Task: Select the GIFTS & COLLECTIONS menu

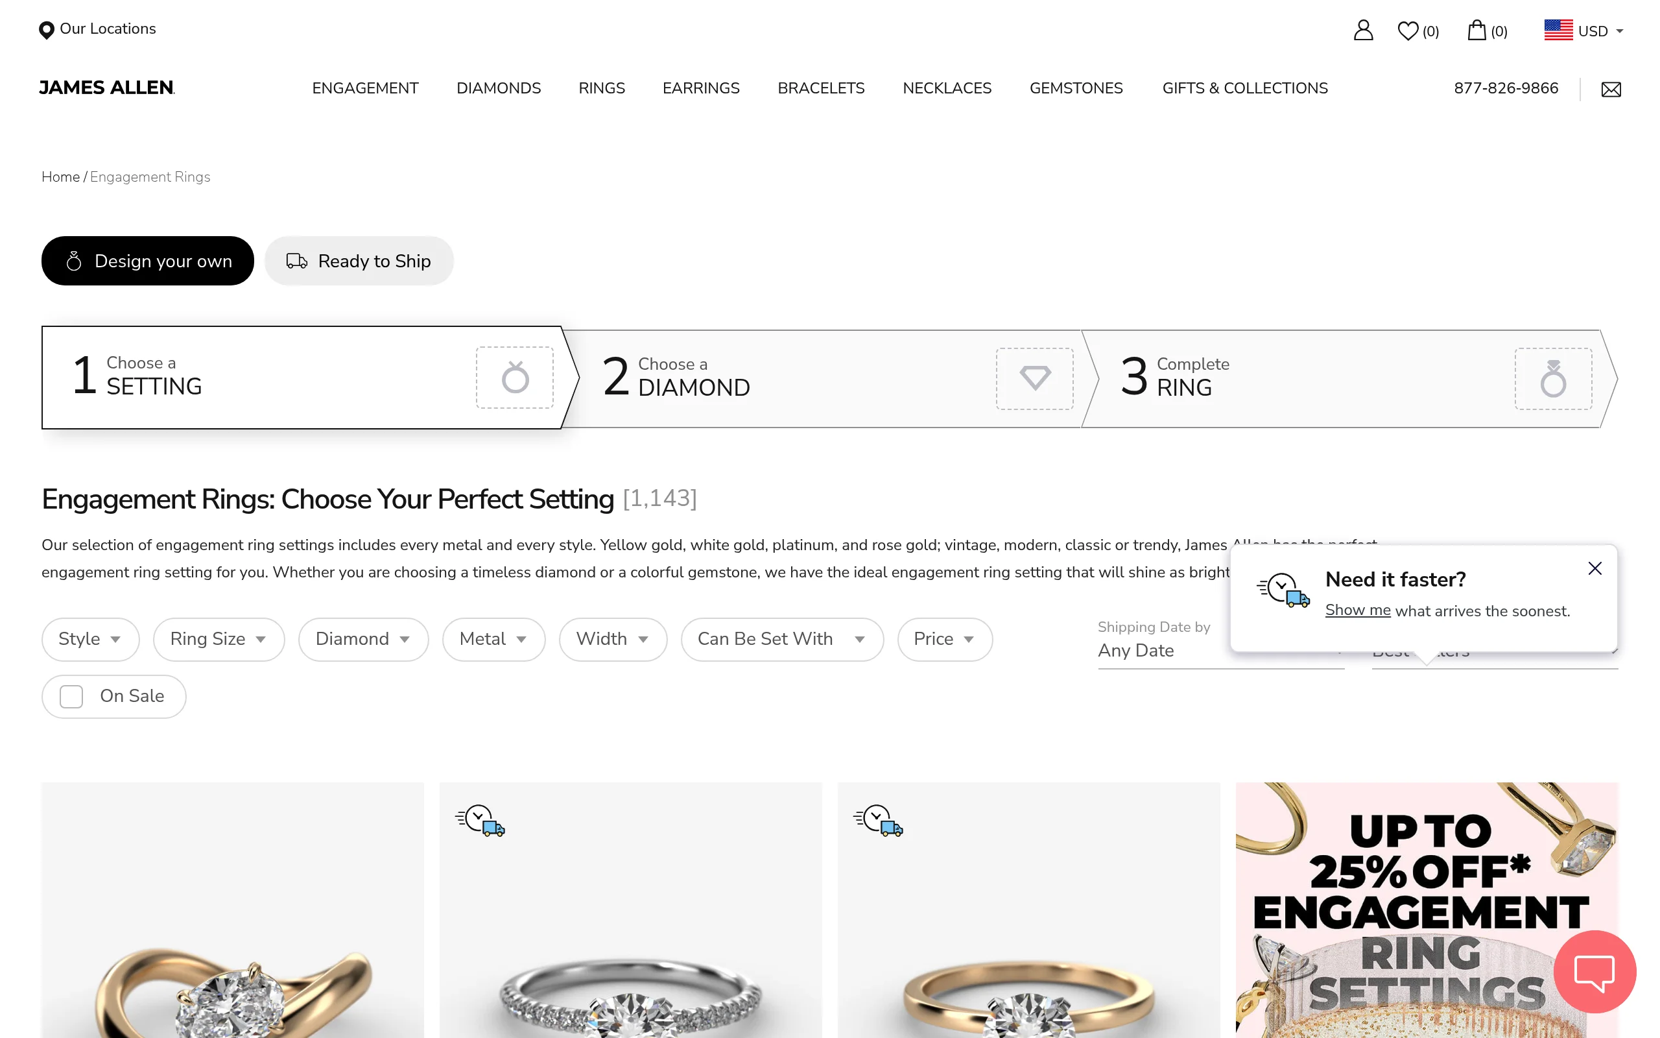Action: pyautogui.click(x=1244, y=88)
